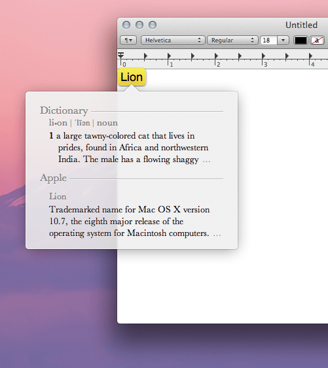This screenshot has width=328, height=368.
Task: Open the Dictionary section heading
Action: (64, 110)
